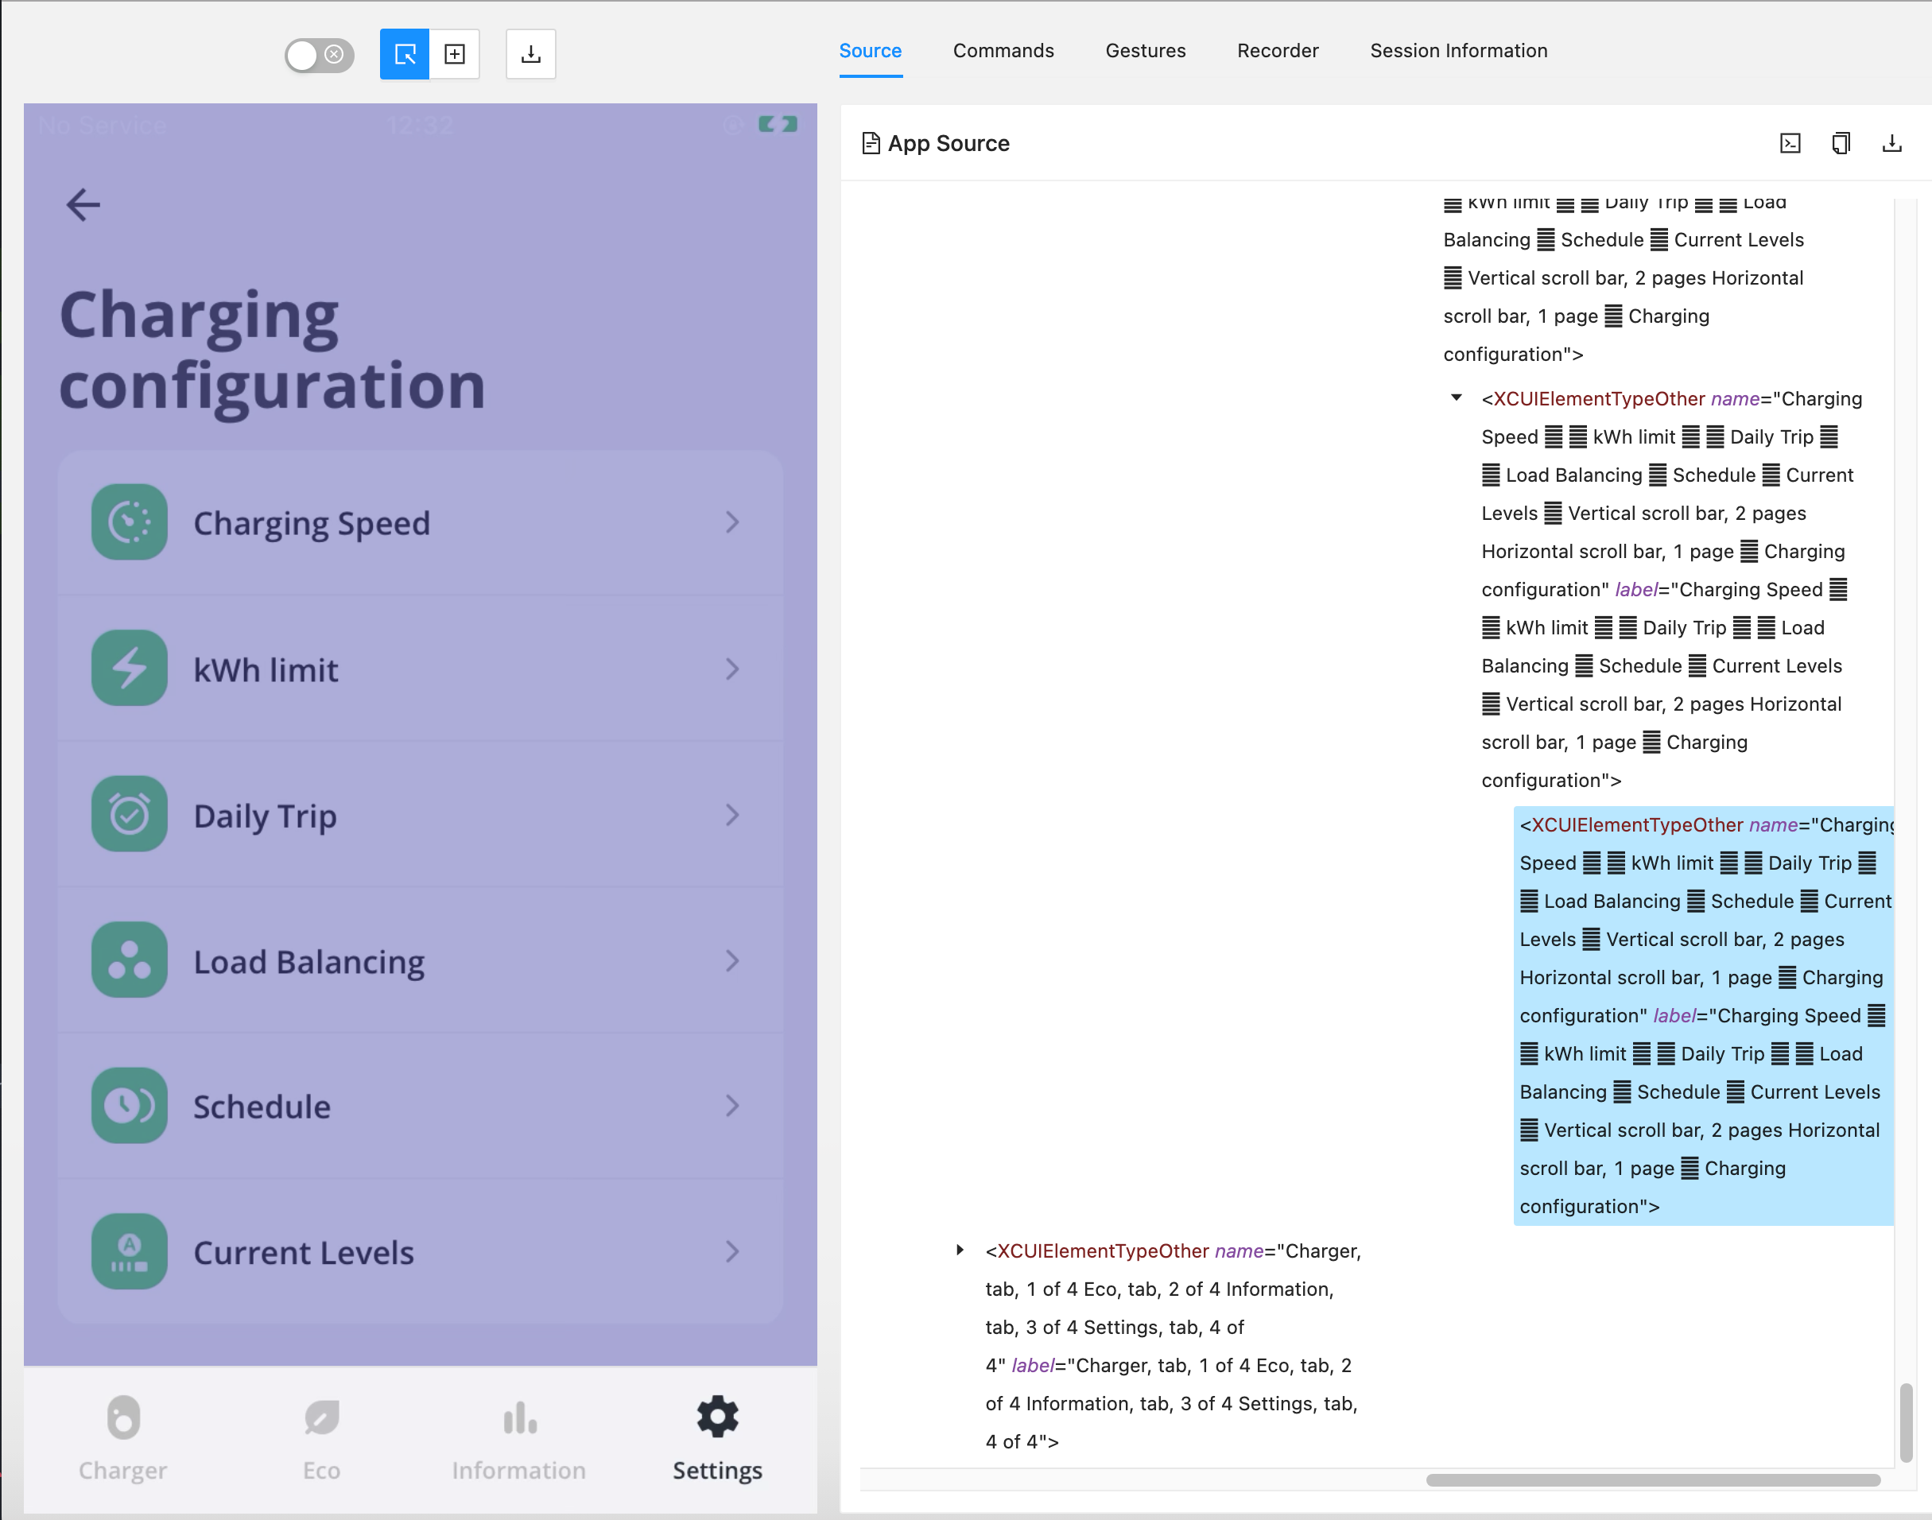
Task: Collapse the expanded XCUIElementTypeOther Charging Speed node
Action: pyautogui.click(x=1456, y=397)
